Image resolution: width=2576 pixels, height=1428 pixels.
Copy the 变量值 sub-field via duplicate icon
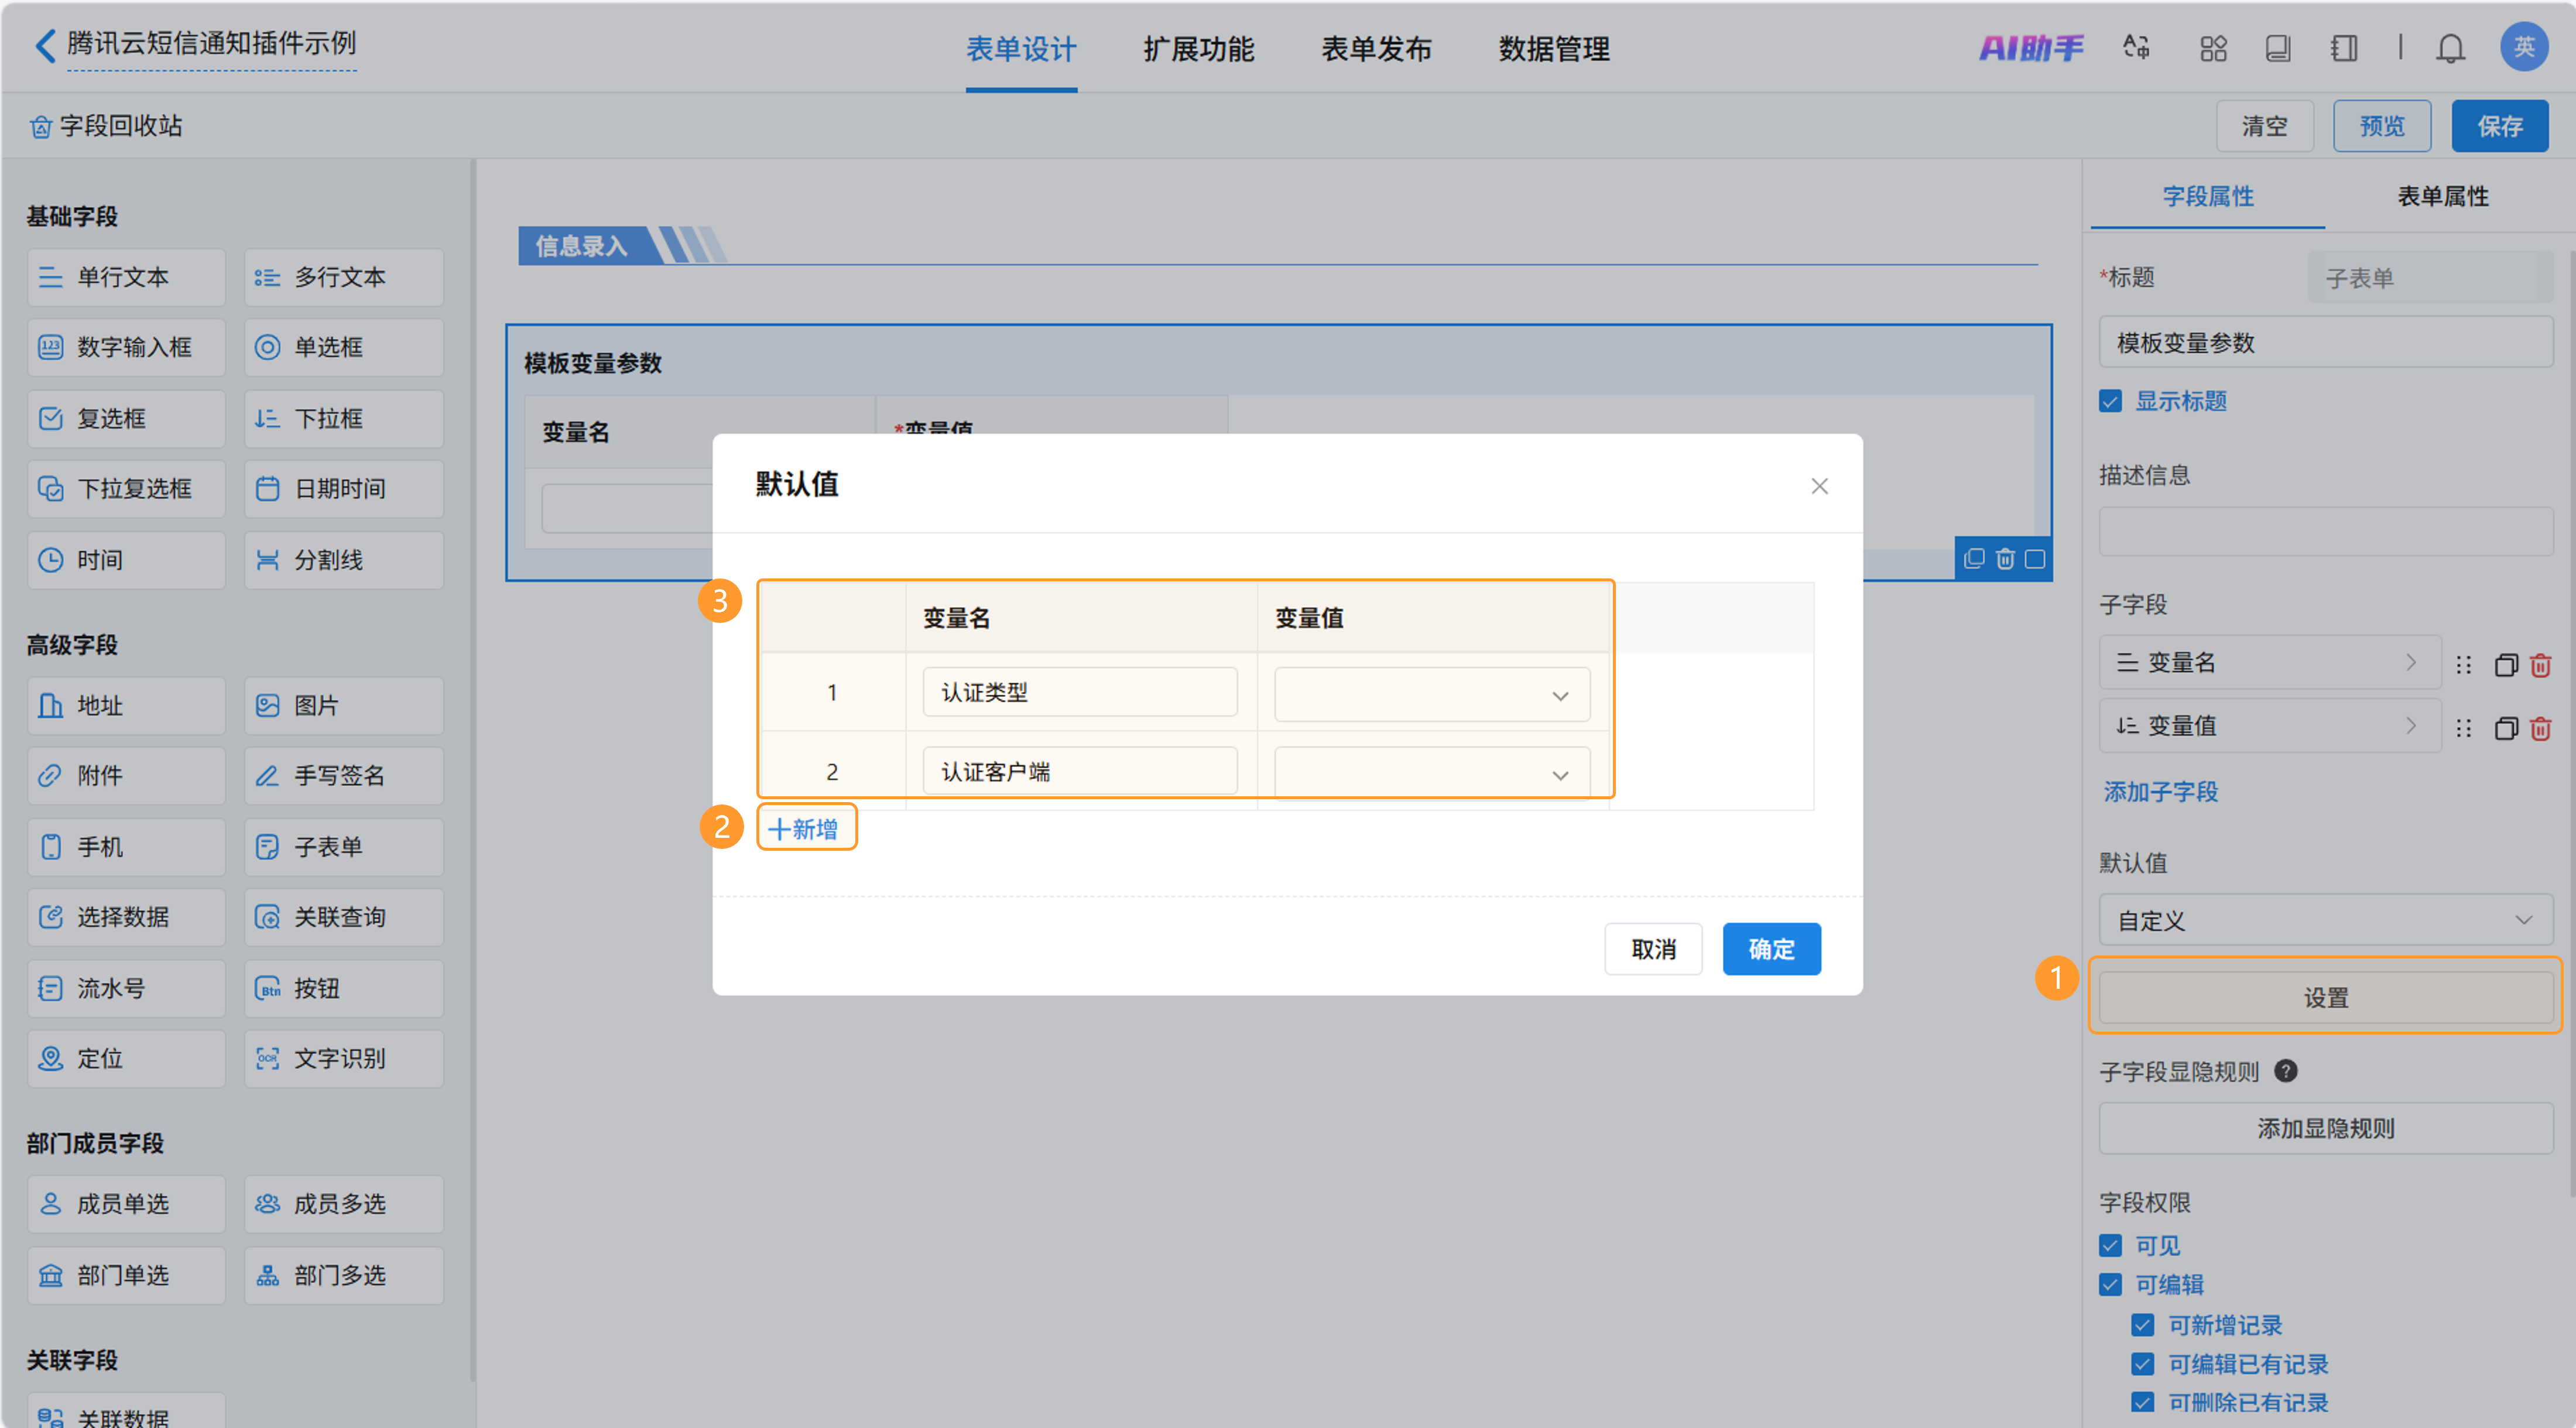click(x=2505, y=728)
